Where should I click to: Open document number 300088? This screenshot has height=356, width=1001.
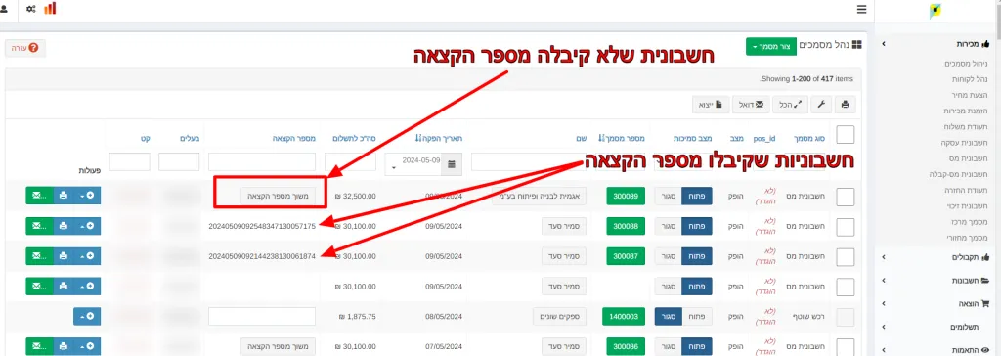[x=626, y=226]
